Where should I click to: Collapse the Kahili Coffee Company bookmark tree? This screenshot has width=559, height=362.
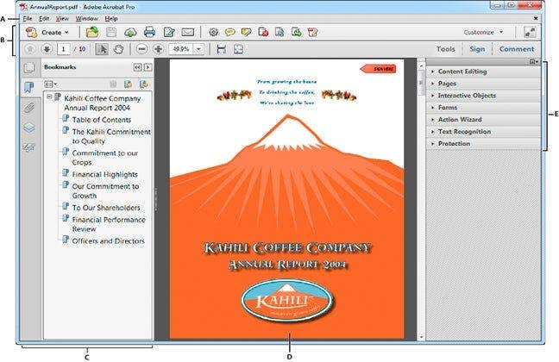(49, 97)
